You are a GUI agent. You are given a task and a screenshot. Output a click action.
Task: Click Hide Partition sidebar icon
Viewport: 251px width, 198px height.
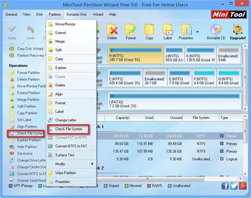12,147
